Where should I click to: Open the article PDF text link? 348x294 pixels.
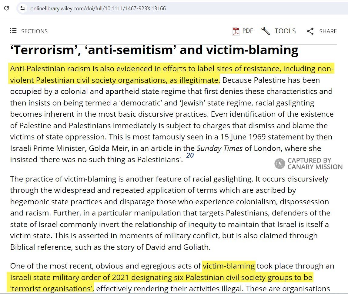point(247,31)
